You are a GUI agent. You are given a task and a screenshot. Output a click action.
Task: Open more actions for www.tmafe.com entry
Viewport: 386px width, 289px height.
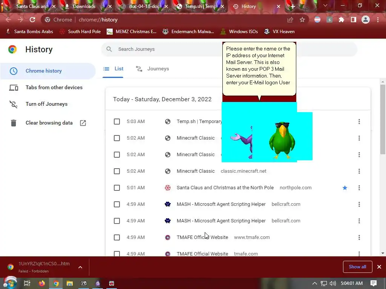359,237
